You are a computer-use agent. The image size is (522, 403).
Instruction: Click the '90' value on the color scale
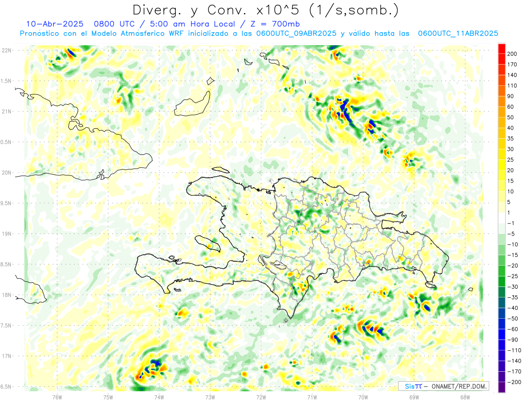[510, 96]
